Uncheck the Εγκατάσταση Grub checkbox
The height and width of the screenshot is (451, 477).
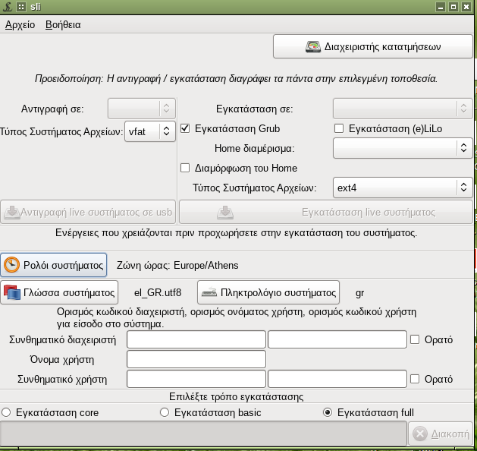(184, 128)
